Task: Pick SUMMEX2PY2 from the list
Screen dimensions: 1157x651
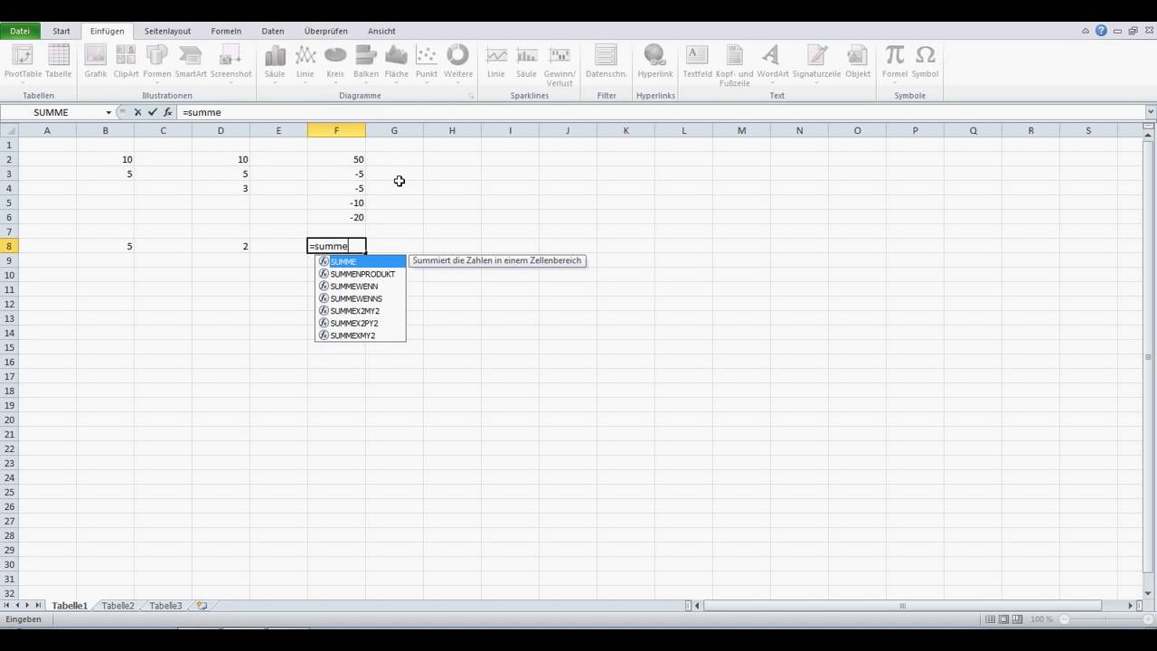Action: click(361, 323)
